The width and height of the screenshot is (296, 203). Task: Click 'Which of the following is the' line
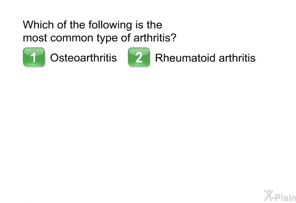point(93,25)
